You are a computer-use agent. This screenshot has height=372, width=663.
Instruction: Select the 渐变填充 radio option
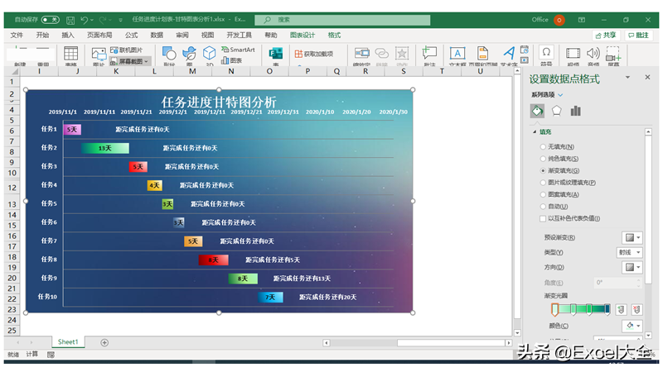tap(543, 171)
